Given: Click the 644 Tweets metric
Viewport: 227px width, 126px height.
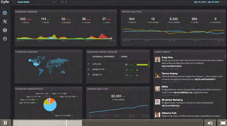Looking at the screenshot, I should 132,20.
